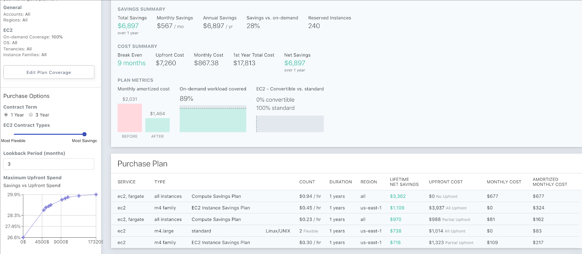Focus the Lookback Period months input
Viewport: 582px width, 254px height.
pos(49,164)
